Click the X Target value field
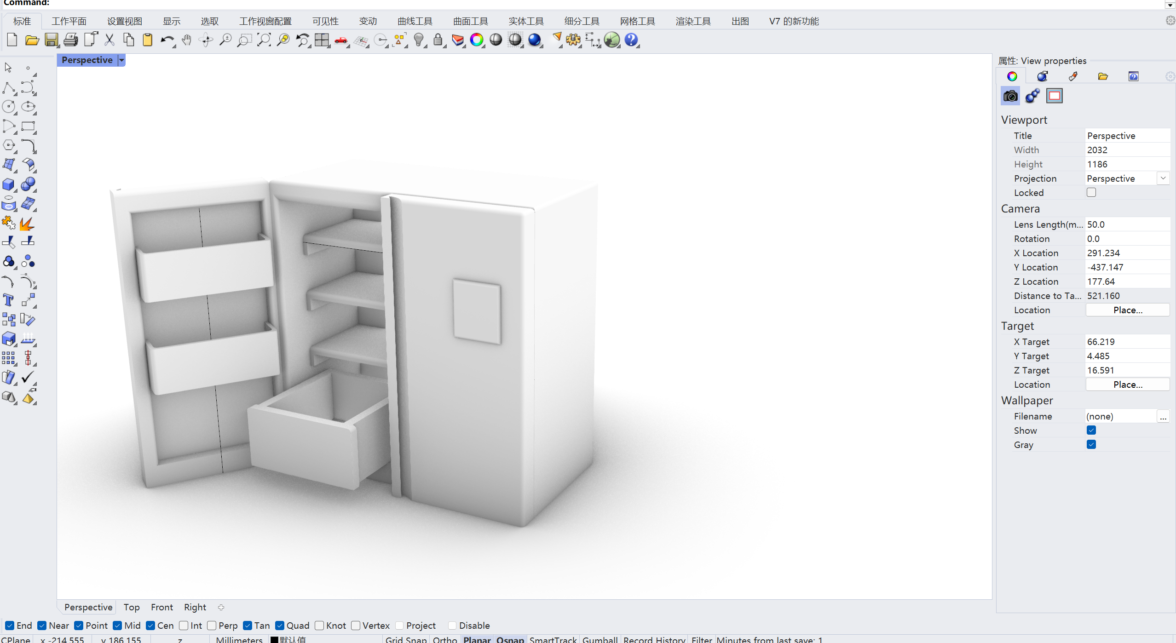This screenshot has width=1176, height=643. click(1127, 342)
